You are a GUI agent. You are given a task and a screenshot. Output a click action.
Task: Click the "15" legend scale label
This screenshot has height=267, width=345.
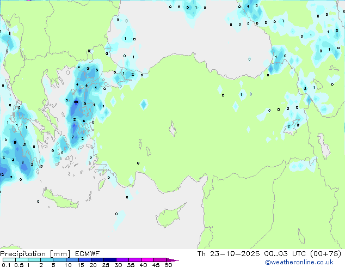pos(81,265)
